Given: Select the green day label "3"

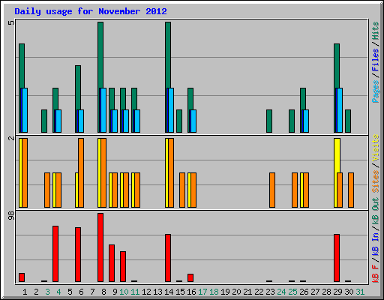Looking at the screenshot, I should click(x=47, y=292).
